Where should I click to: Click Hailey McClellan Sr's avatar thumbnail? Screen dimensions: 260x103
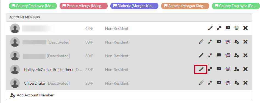[15, 69]
